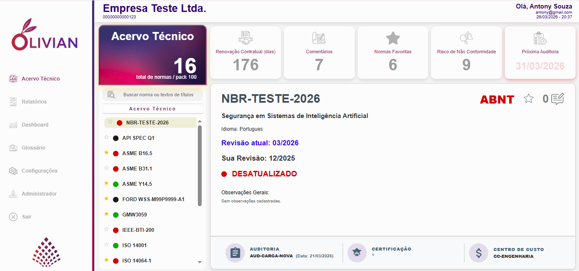Click the AUD-CARGA-NOVA audit value
The height and width of the screenshot is (271, 579).
point(272,256)
